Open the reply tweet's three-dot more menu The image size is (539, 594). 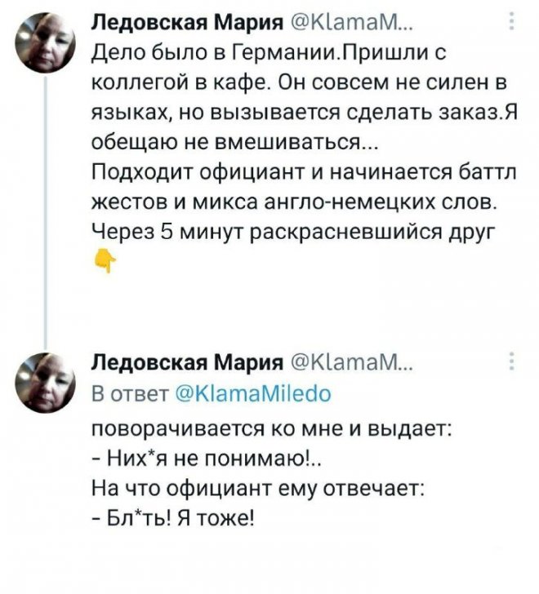point(512,362)
